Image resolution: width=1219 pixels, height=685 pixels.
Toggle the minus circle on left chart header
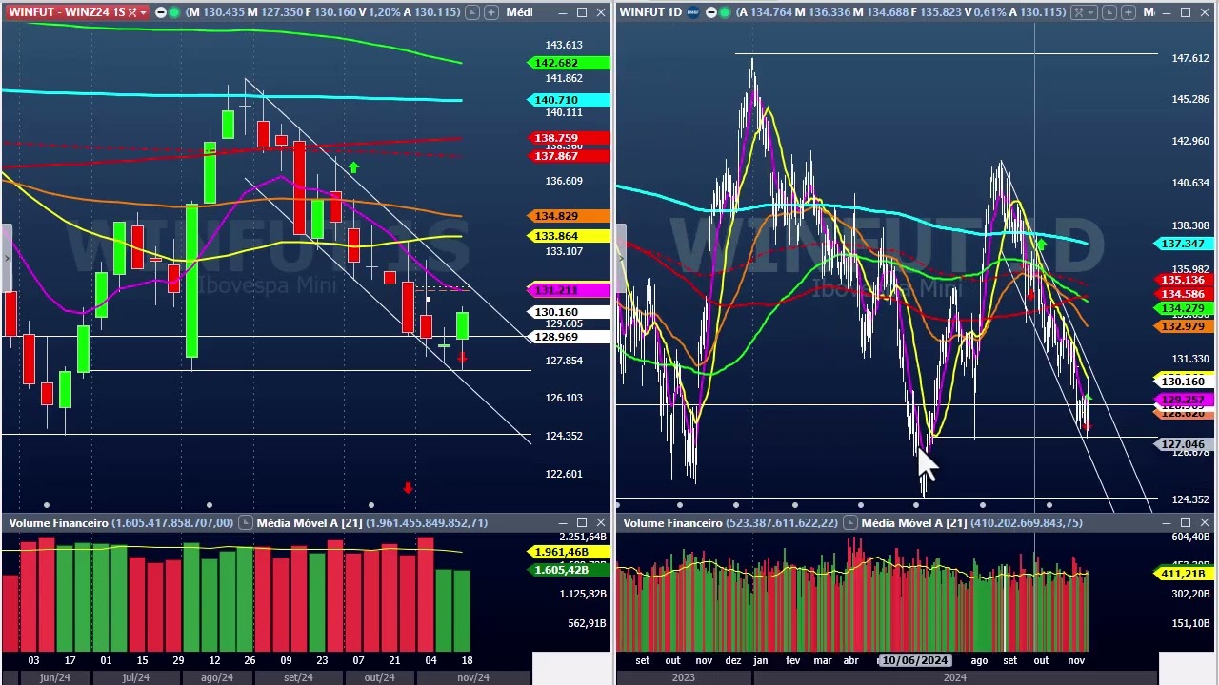(161, 12)
